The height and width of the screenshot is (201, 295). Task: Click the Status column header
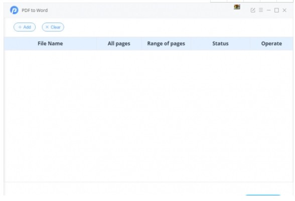coord(220,44)
